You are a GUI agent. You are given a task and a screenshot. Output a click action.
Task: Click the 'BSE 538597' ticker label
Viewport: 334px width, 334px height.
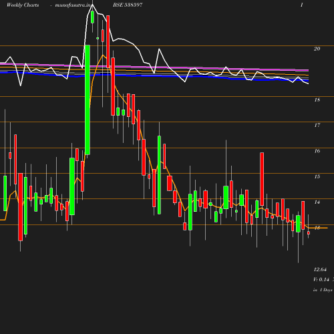128,5
